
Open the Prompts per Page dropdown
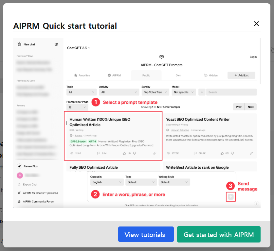click(x=77, y=107)
